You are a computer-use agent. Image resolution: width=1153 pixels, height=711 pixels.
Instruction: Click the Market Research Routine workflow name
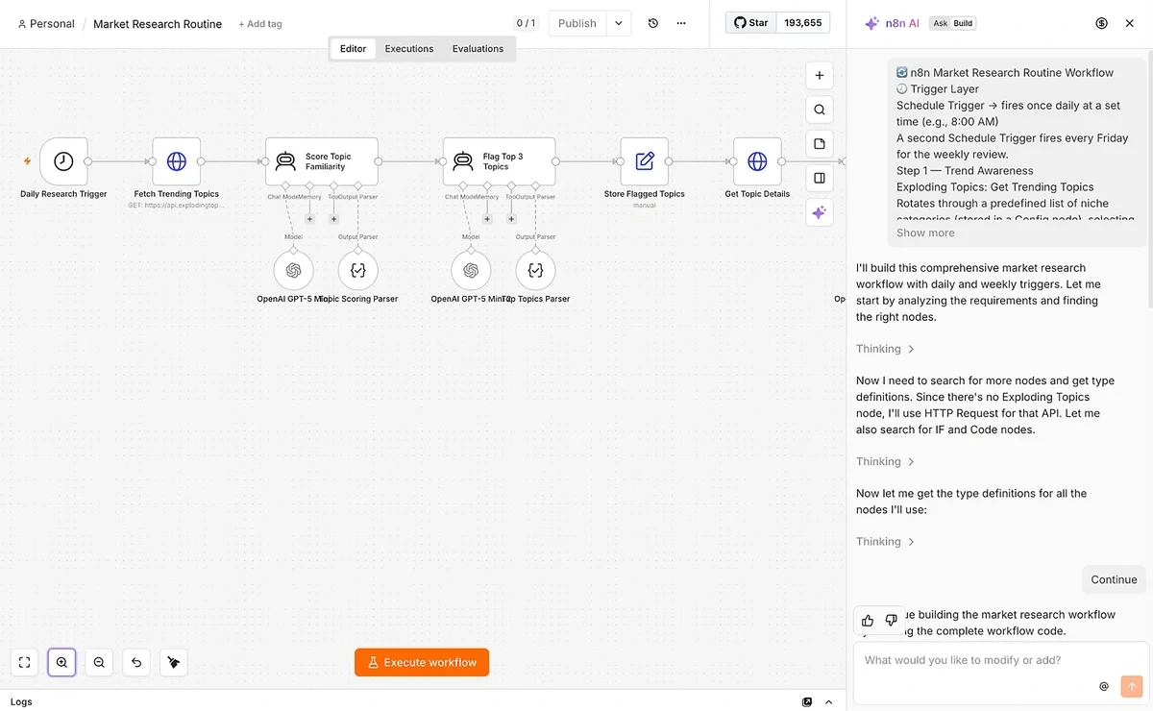pyautogui.click(x=158, y=24)
